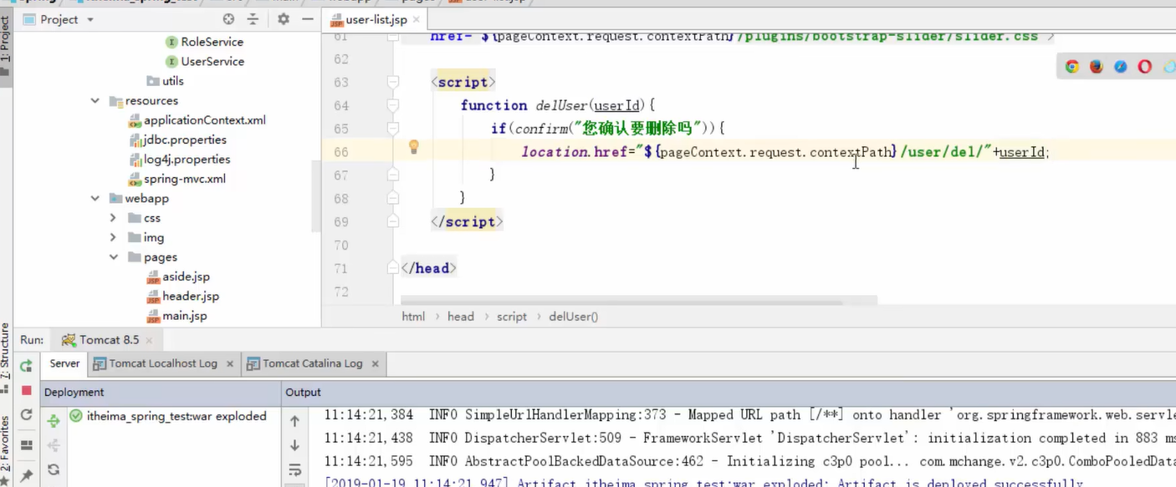Click delUser() in the breadcrumb bar

pos(575,316)
